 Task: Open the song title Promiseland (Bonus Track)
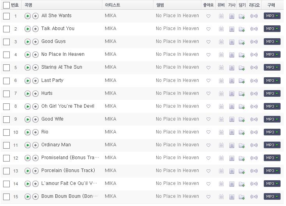(70, 158)
